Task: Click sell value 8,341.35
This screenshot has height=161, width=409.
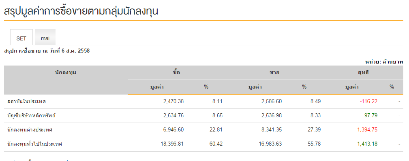Action: [x=272, y=130]
